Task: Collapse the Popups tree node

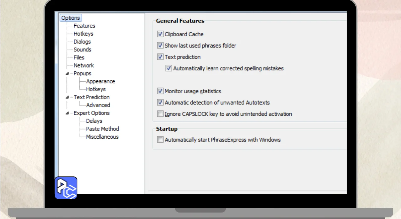Action: coord(67,74)
